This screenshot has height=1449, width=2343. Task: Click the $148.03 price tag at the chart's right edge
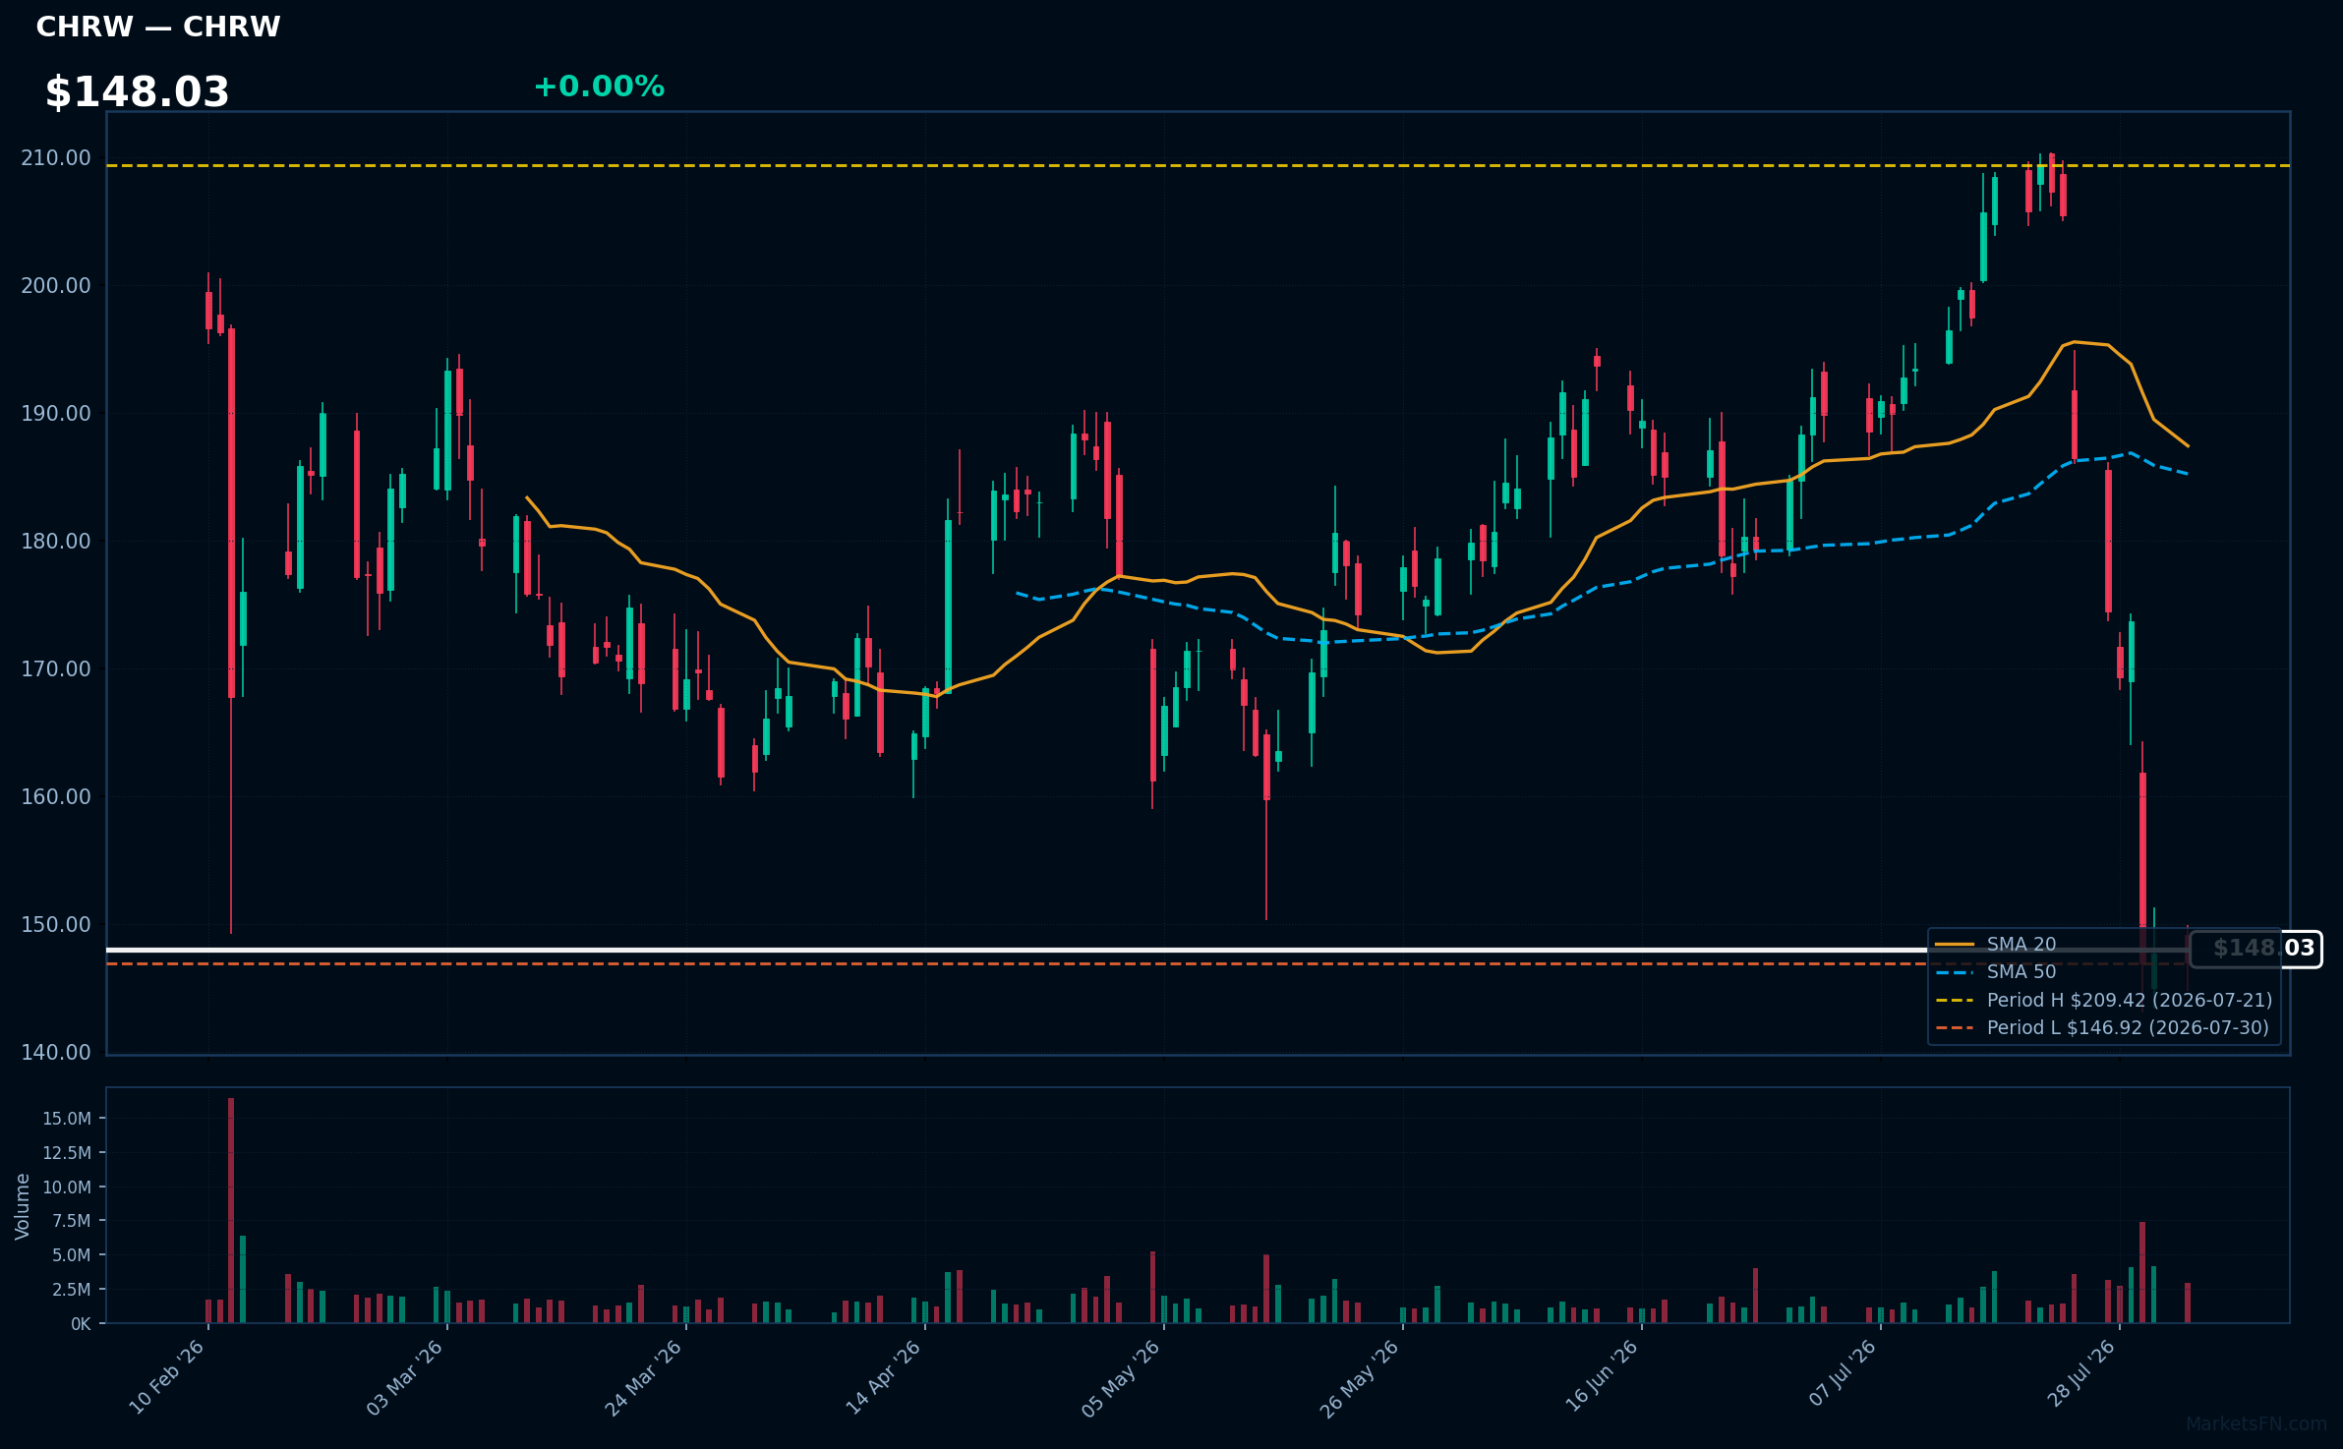[x=2256, y=949]
